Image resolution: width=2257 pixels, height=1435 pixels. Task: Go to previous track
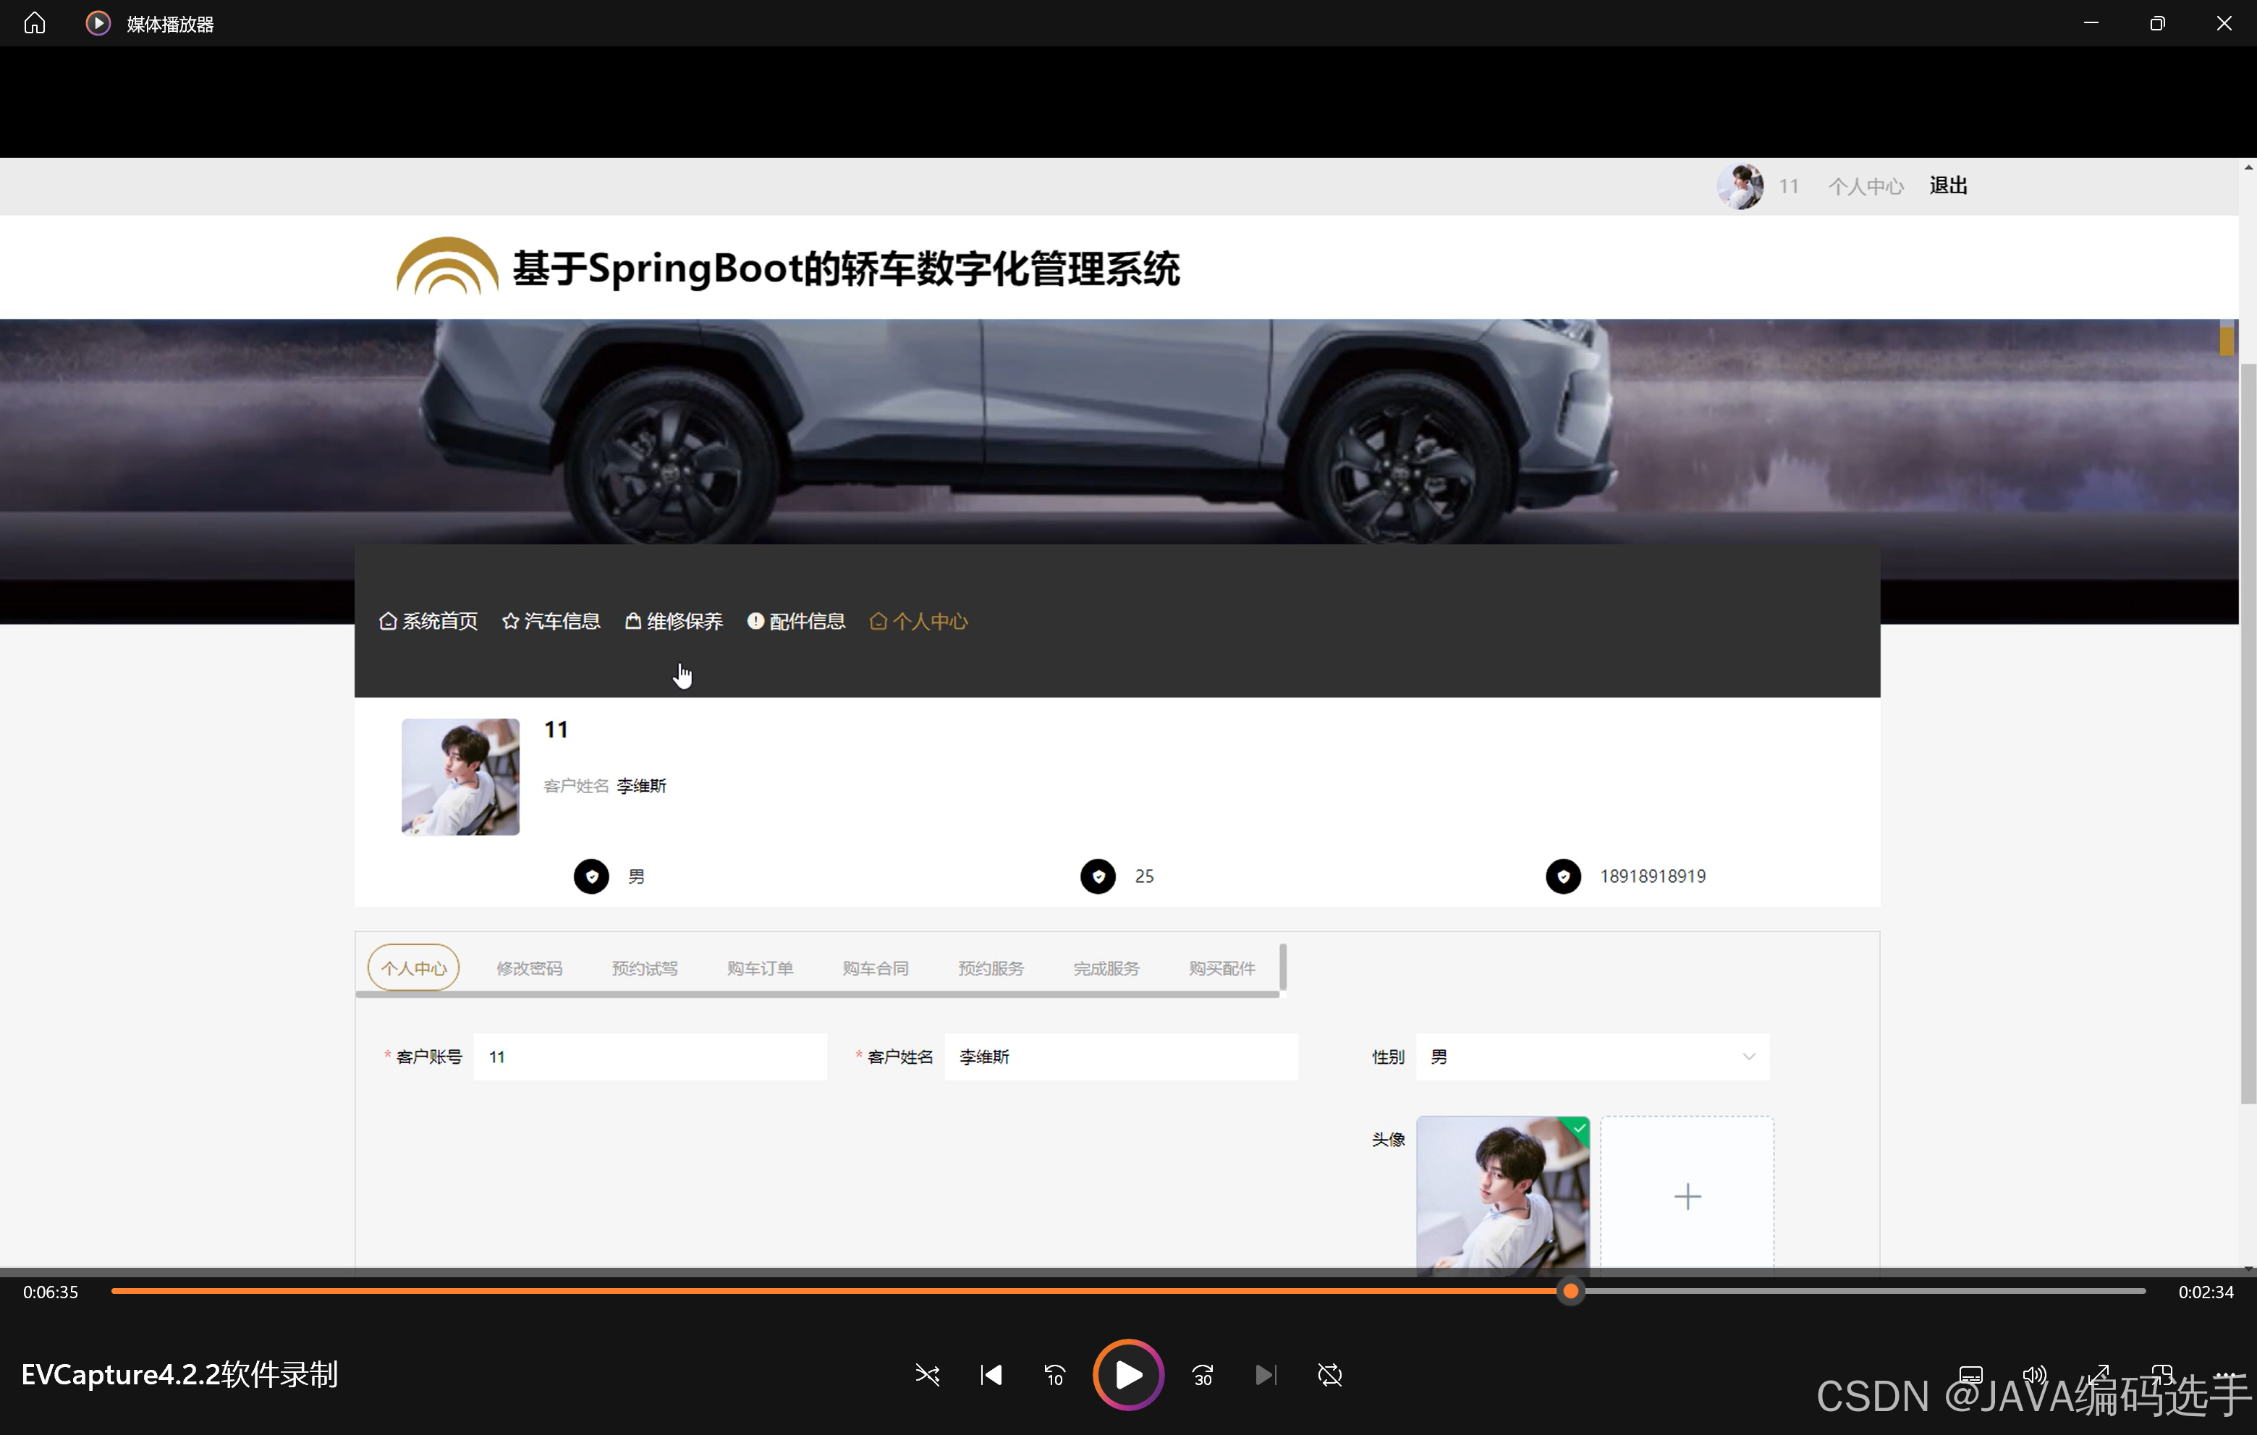pos(991,1375)
